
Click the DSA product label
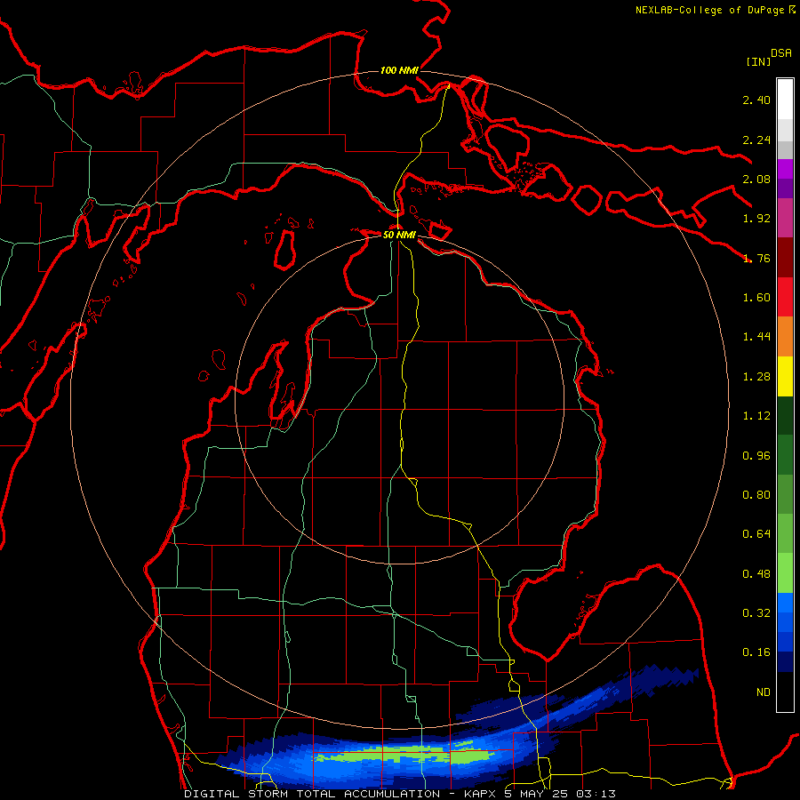[x=781, y=53]
